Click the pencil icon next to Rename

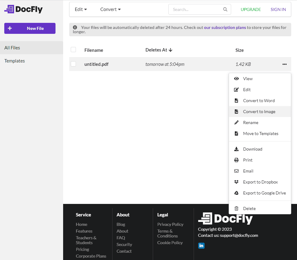click(236, 123)
